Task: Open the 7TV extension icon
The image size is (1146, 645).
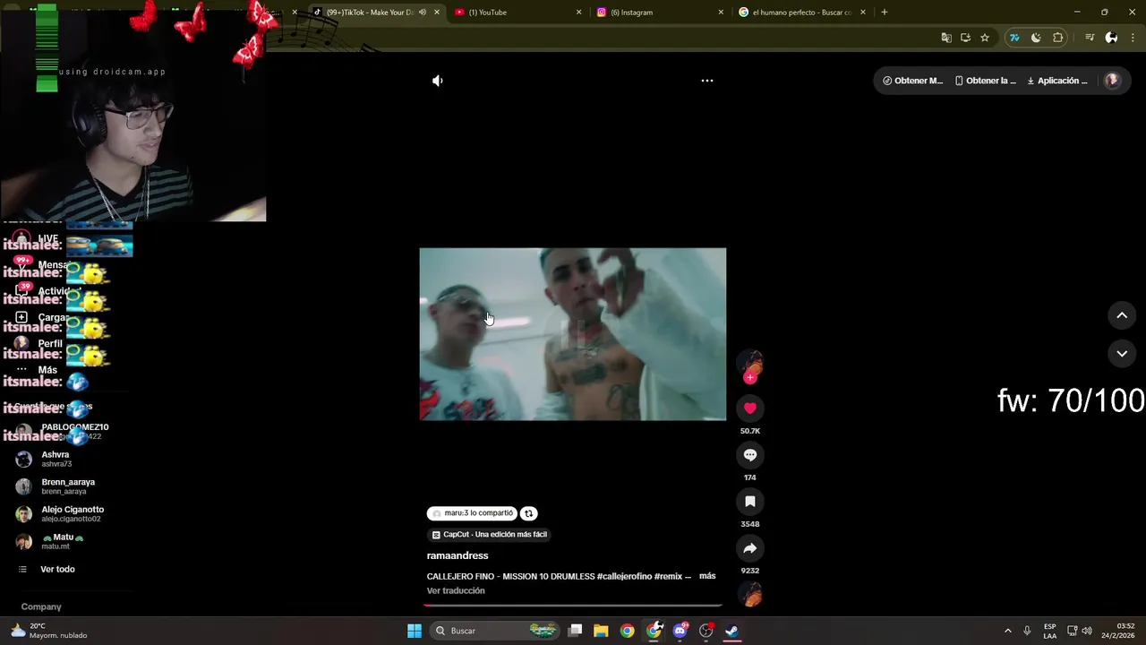Action: (x=1014, y=38)
